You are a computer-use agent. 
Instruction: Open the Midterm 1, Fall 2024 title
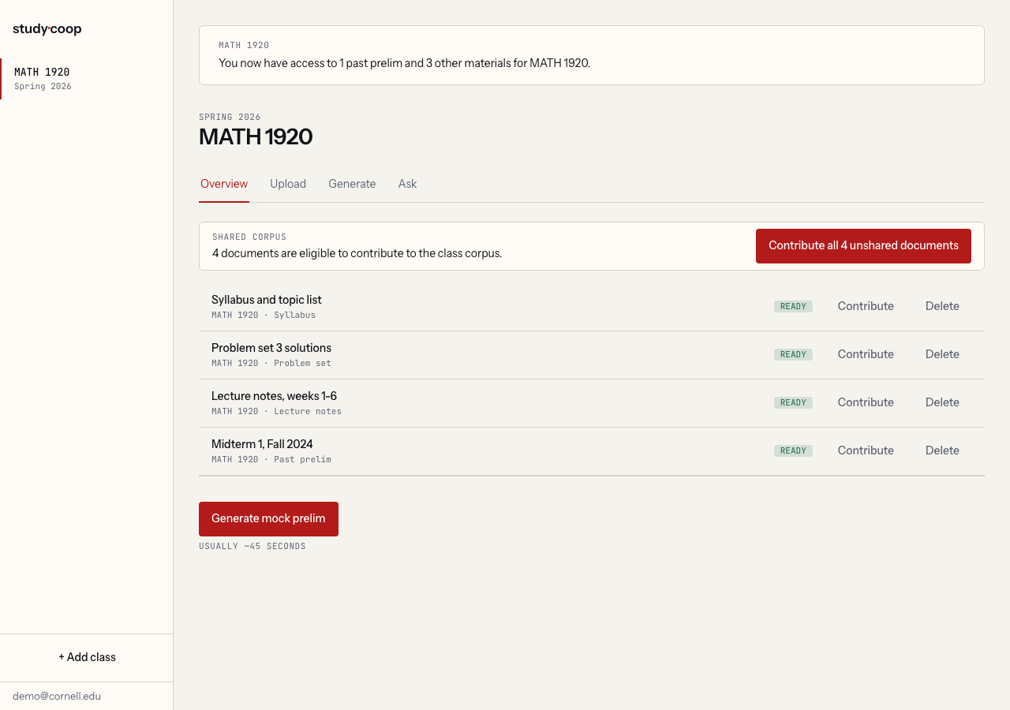tap(262, 444)
